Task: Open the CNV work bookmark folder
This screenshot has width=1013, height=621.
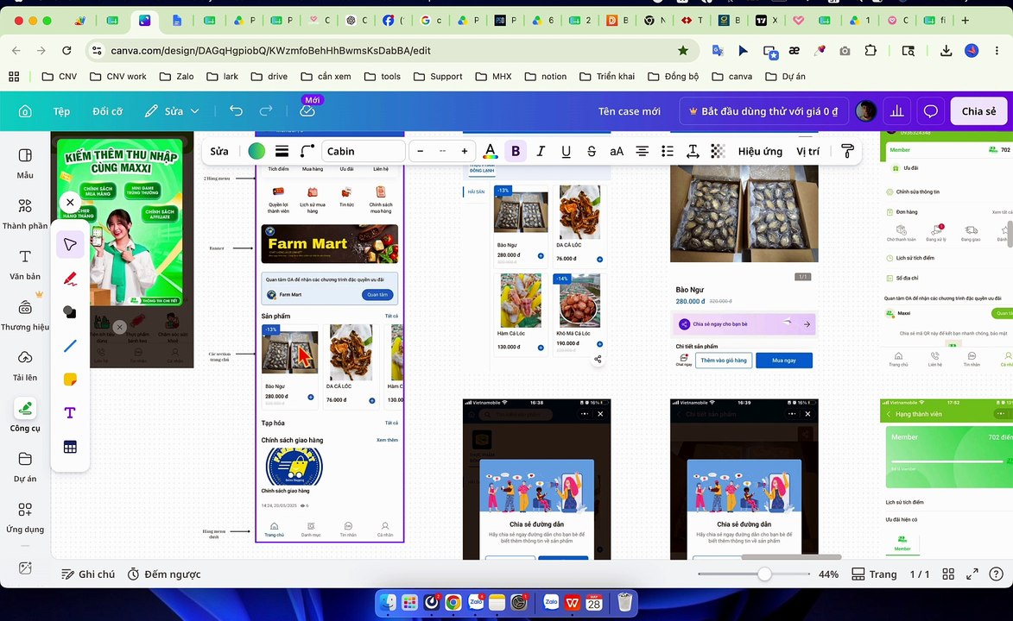Action: (118, 76)
